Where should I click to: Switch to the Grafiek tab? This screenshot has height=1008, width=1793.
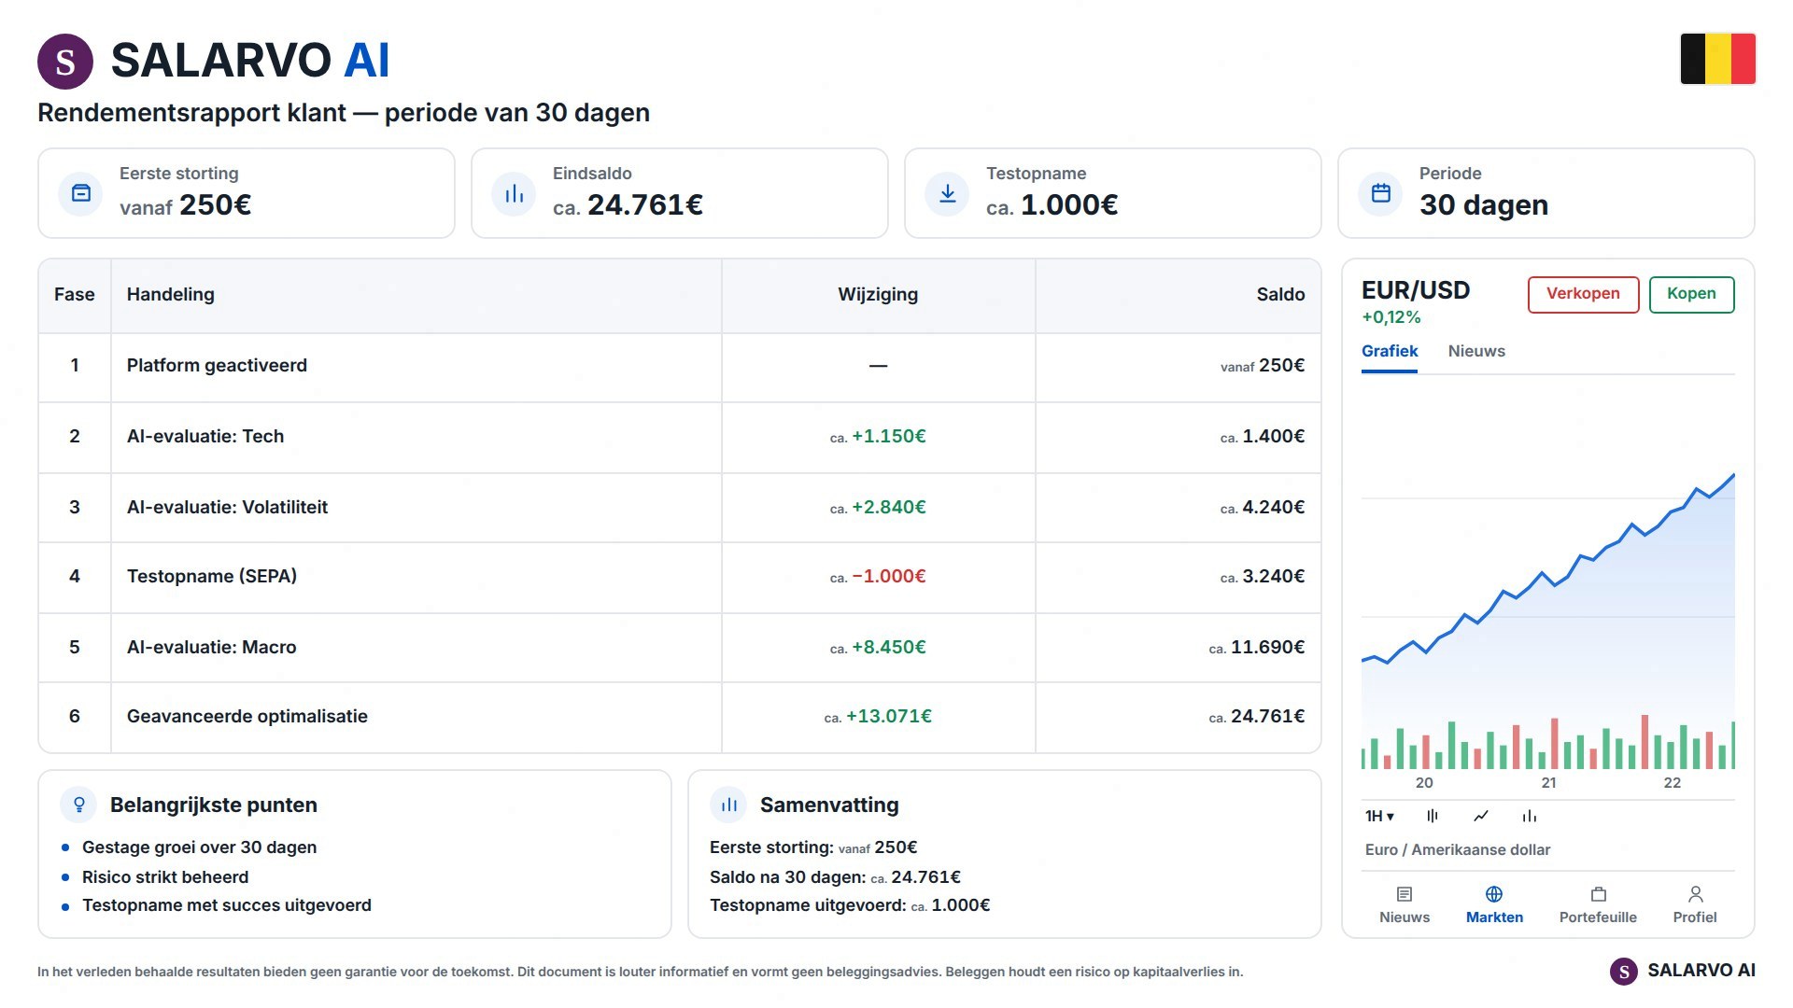tap(1390, 351)
